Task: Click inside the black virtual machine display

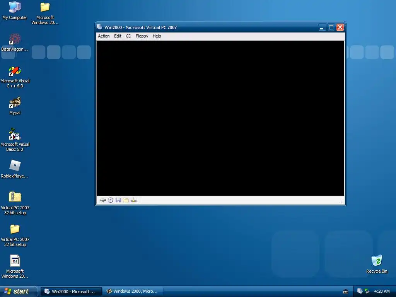Action: coord(220,118)
